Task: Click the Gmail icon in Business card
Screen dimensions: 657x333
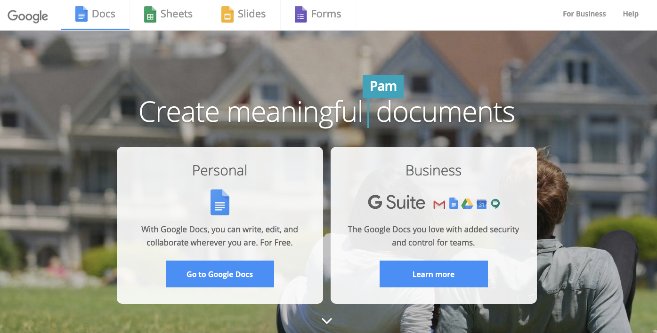Action: click(x=439, y=204)
